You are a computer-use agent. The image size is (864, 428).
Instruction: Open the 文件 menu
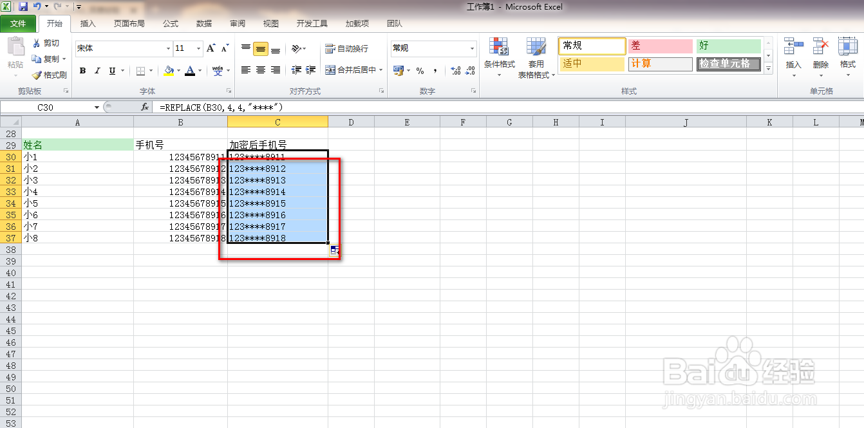pyautogui.click(x=19, y=23)
